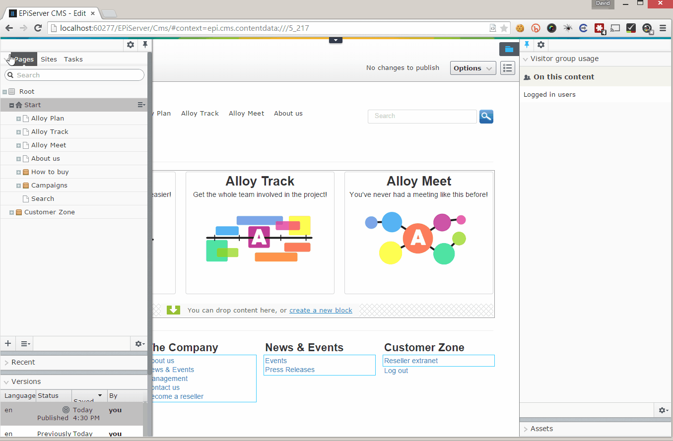The image size is (673, 441).
Task: Switch to the Sites tab
Action: coord(49,59)
